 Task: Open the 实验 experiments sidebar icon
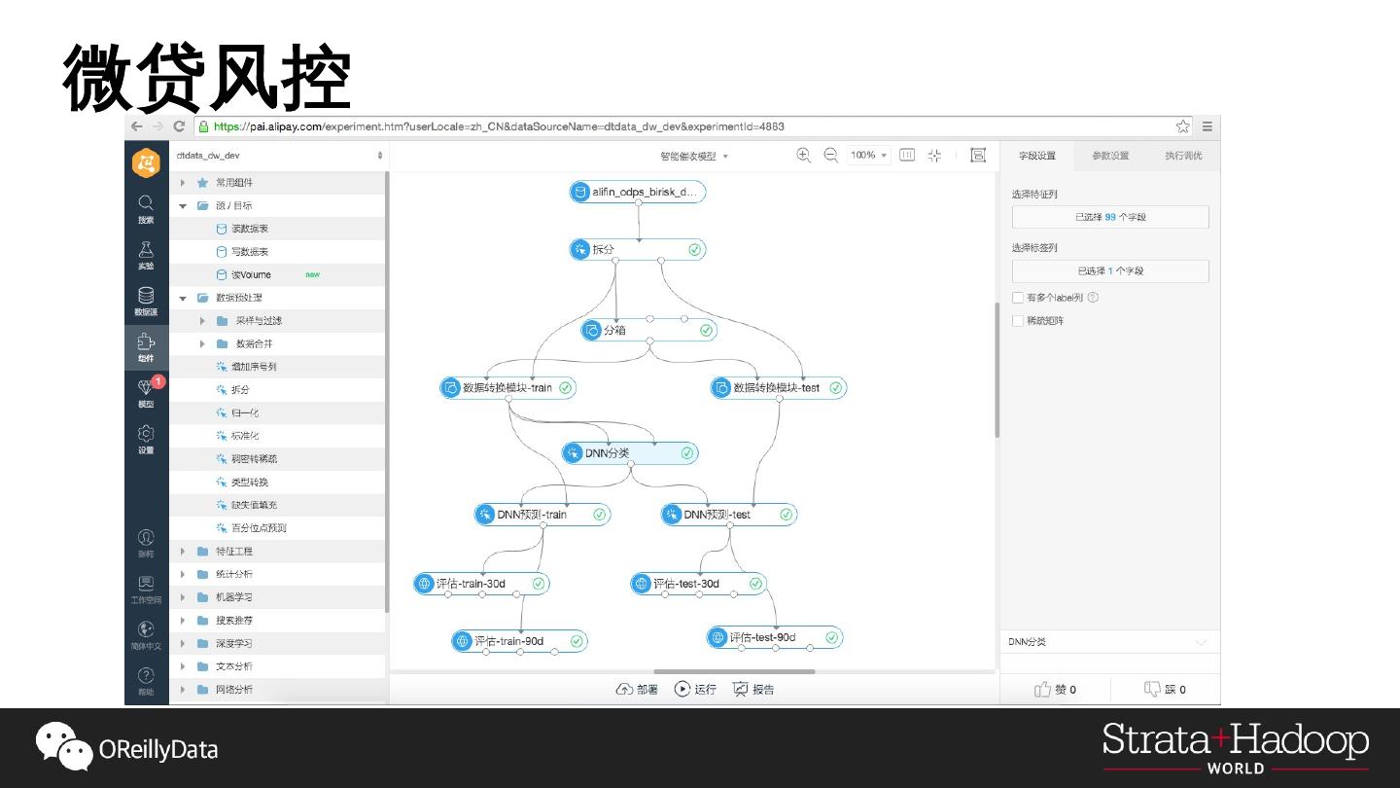pyautogui.click(x=145, y=255)
